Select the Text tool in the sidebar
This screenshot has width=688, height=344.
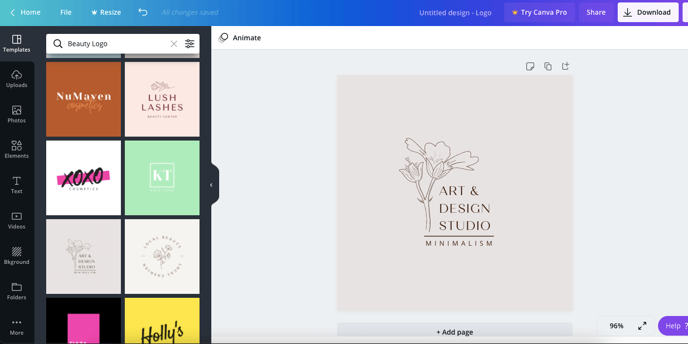pyautogui.click(x=17, y=185)
